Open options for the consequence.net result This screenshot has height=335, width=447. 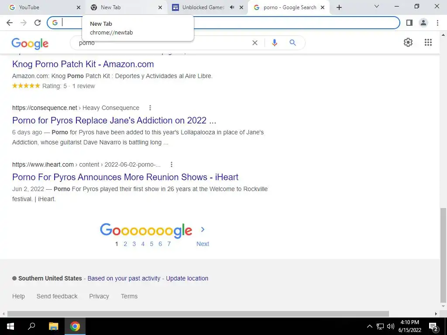[150, 108]
